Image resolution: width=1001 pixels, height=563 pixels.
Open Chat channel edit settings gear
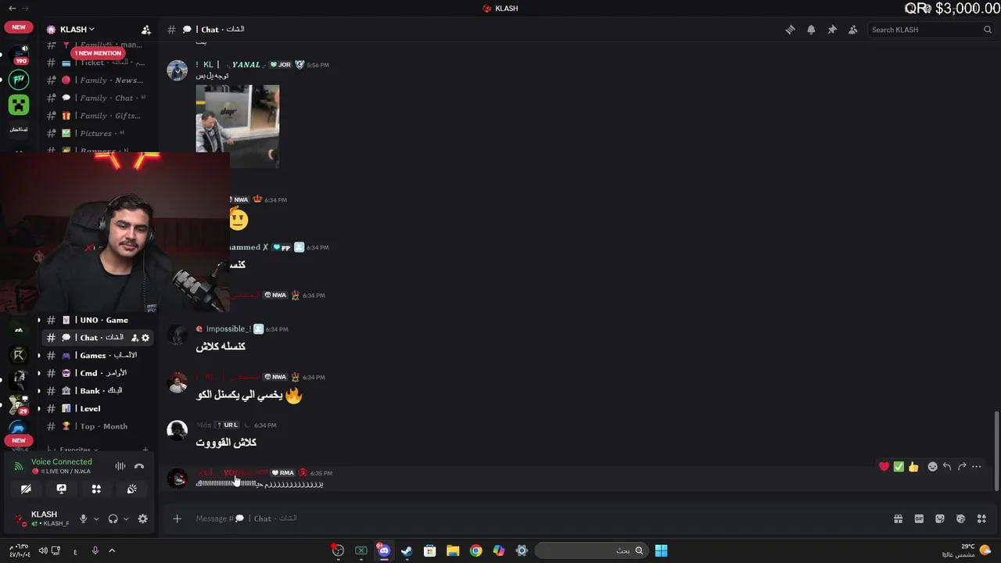145,338
